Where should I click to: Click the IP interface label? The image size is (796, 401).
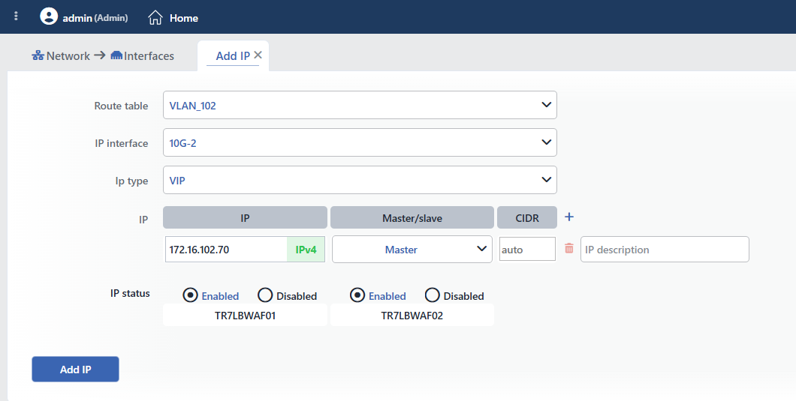[x=122, y=143]
